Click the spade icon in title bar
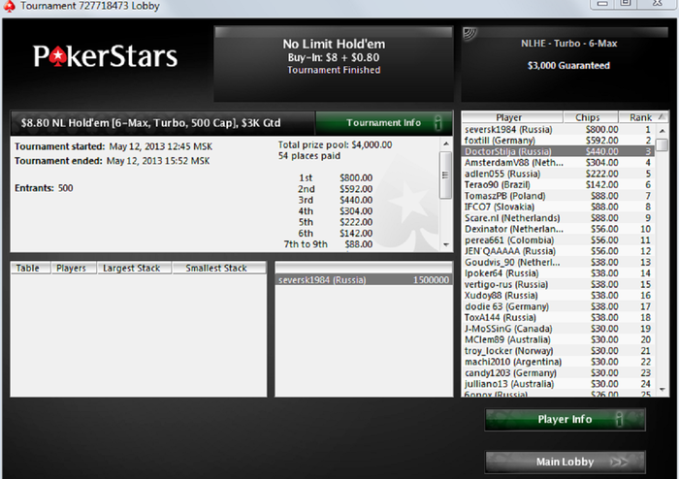Screen dimensions: 679x479 (x=9, y=6)
